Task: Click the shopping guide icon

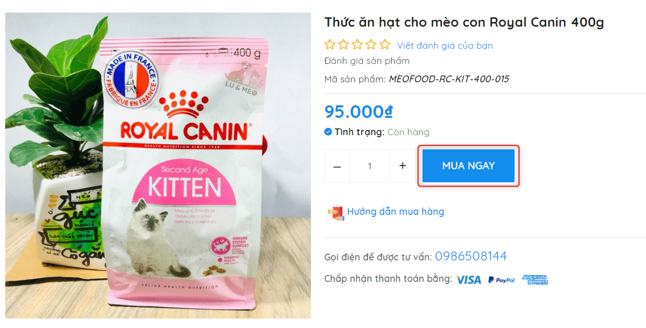Action: coord(336,212)
